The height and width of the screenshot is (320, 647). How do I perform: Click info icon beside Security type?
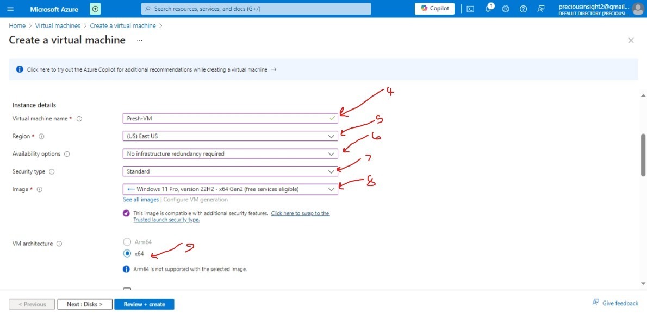pos(52,172)
